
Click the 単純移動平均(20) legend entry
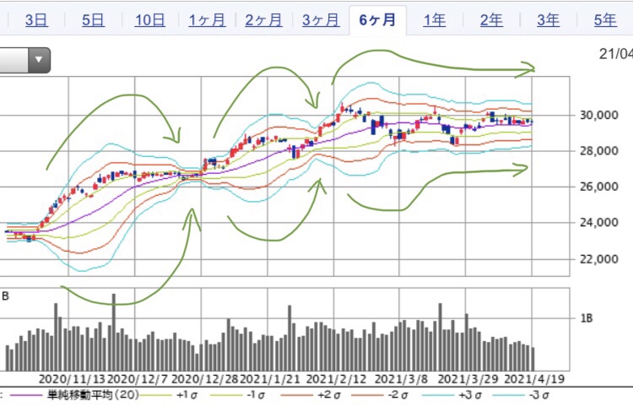coord(93,394)
